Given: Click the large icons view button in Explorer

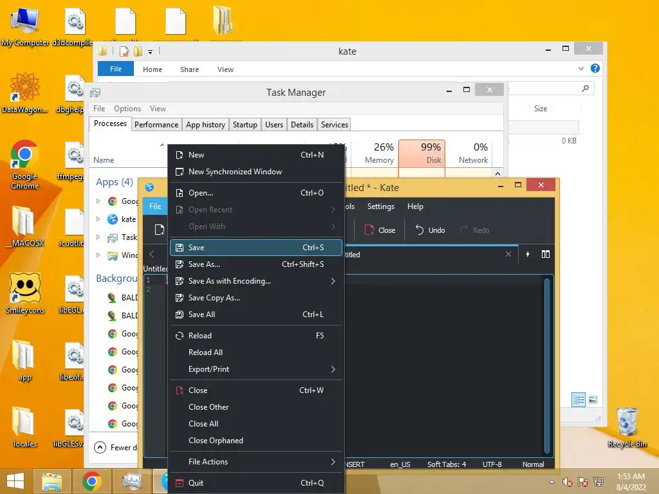Looking at the screenshot, I should [x=593, y=399].
